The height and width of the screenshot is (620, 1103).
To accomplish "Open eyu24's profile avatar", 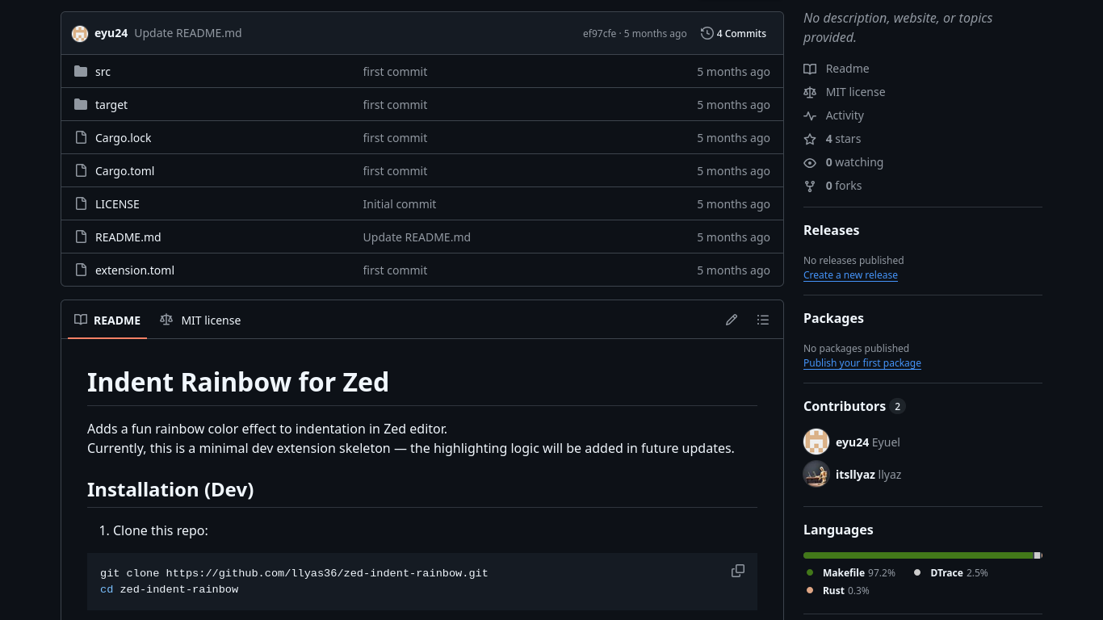I will click(80, 33).
